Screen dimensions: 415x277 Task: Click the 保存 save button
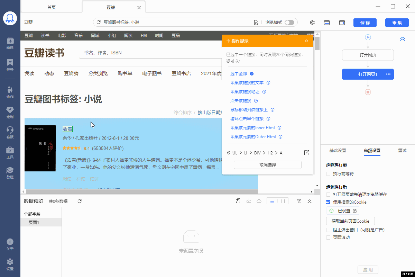(x=365, y=23)
